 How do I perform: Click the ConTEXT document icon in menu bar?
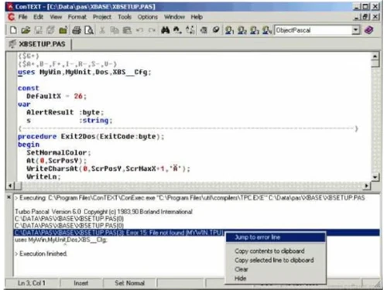coord(11,17)
